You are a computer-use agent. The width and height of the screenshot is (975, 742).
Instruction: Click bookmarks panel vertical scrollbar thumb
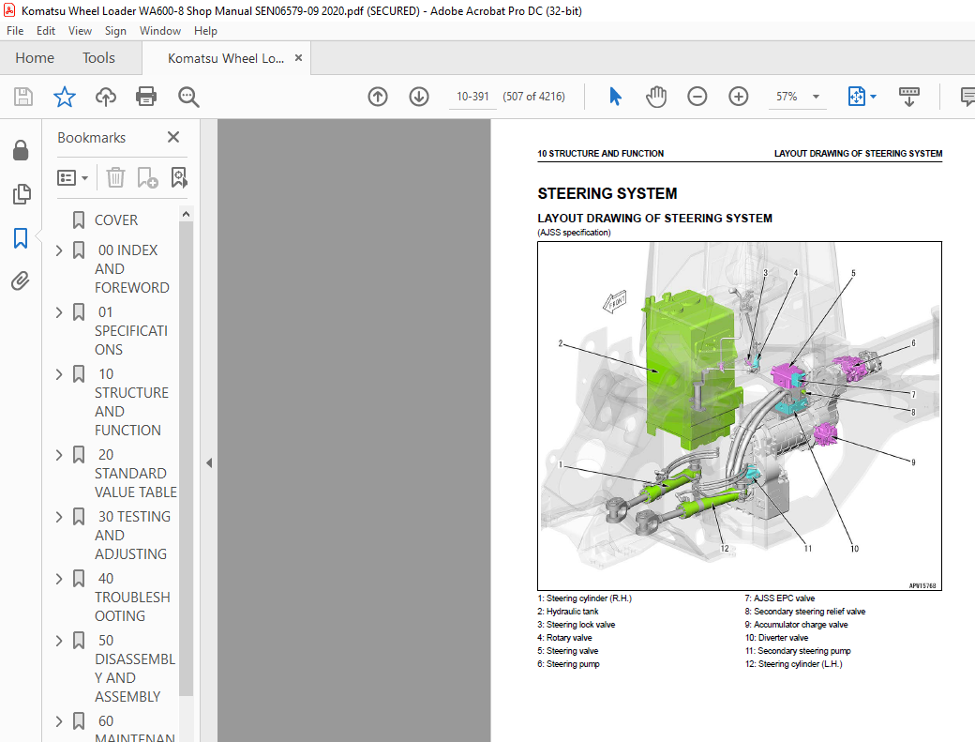[186, 459]
